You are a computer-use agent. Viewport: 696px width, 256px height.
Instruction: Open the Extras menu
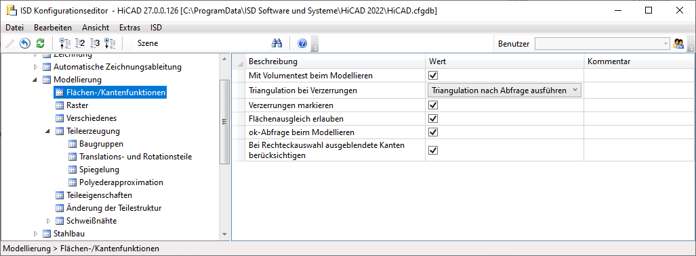(129, 28)
